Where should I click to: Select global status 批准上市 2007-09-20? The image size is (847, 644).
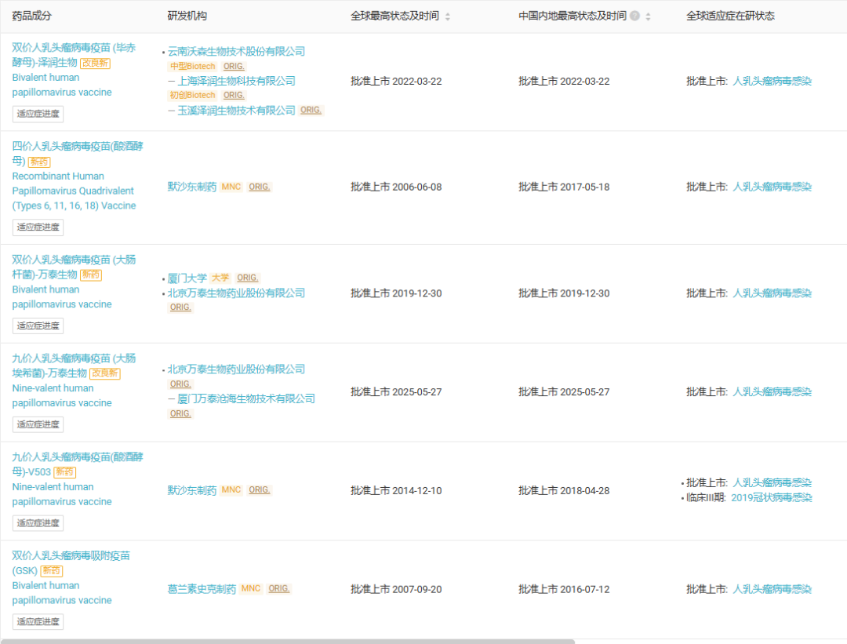tap(396, 589)
